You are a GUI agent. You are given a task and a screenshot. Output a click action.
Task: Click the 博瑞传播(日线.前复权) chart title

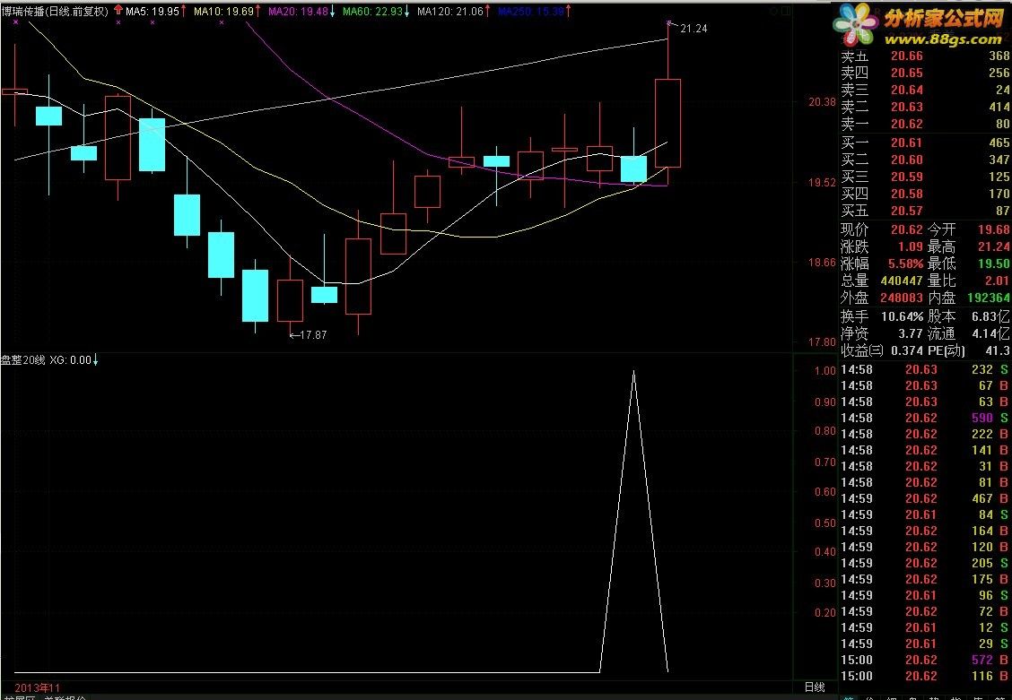point(55,11)
